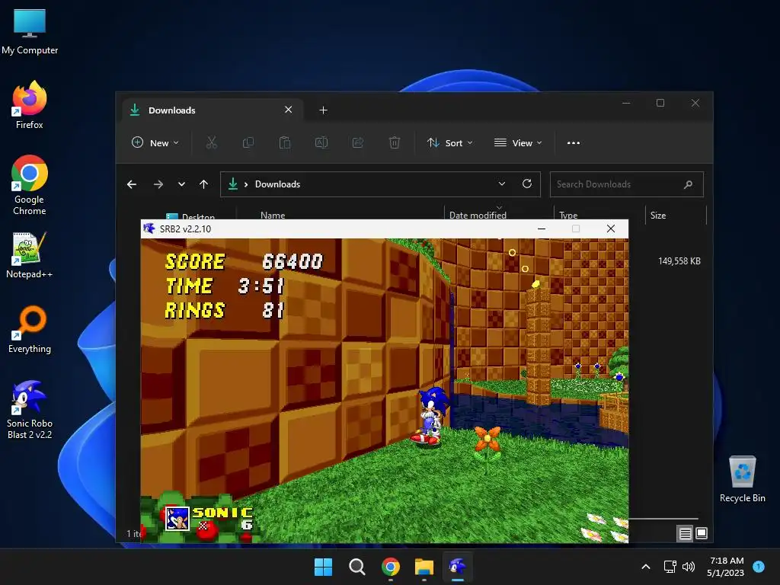Open the Sort dropdown menu
Viewport: 780px width, 585px height.
tap(449, 142)
